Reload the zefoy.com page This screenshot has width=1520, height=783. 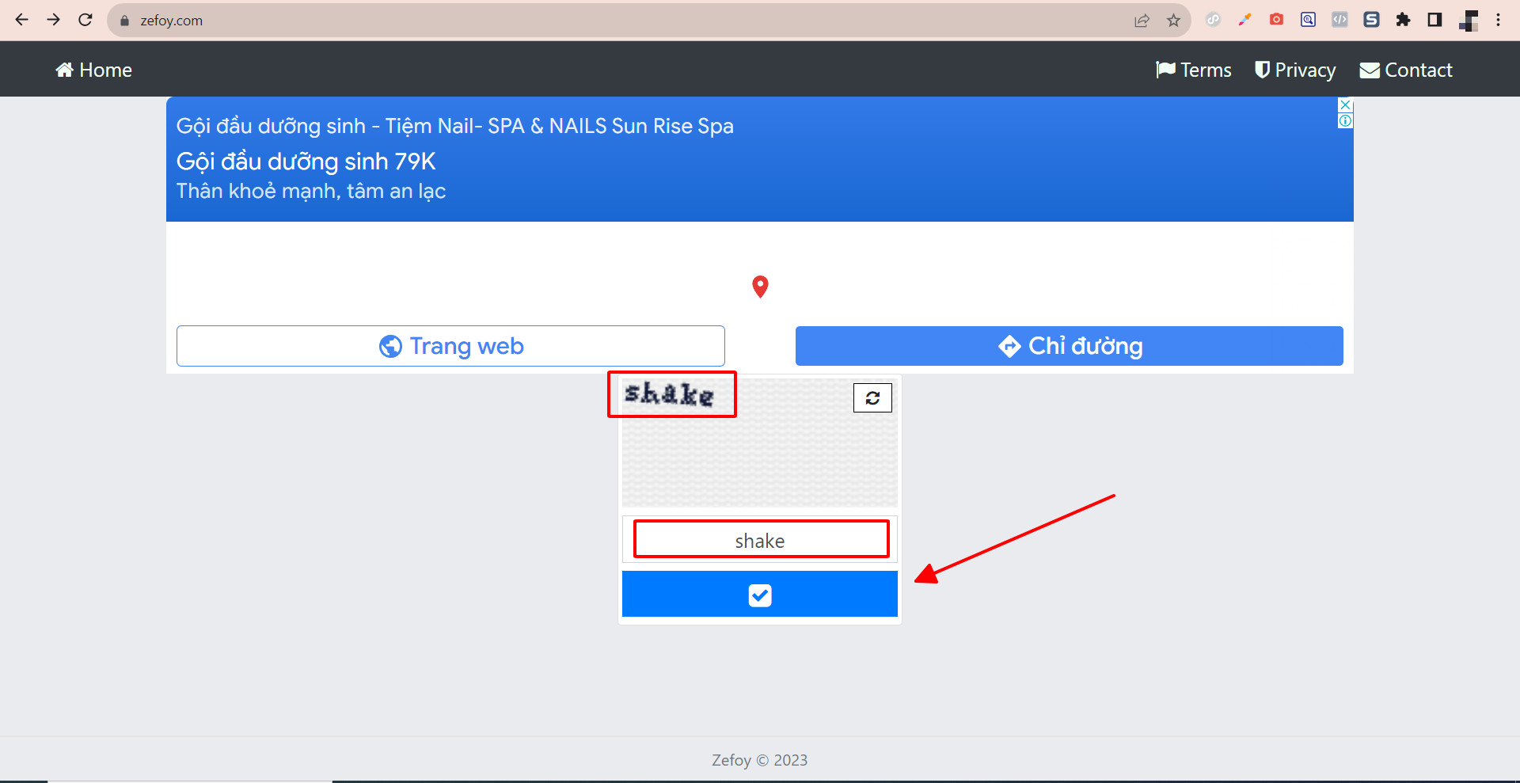pos(85,20)
